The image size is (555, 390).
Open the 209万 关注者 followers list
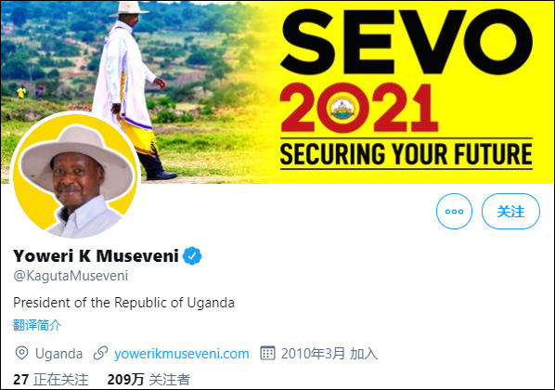click(x=148, y=380)
